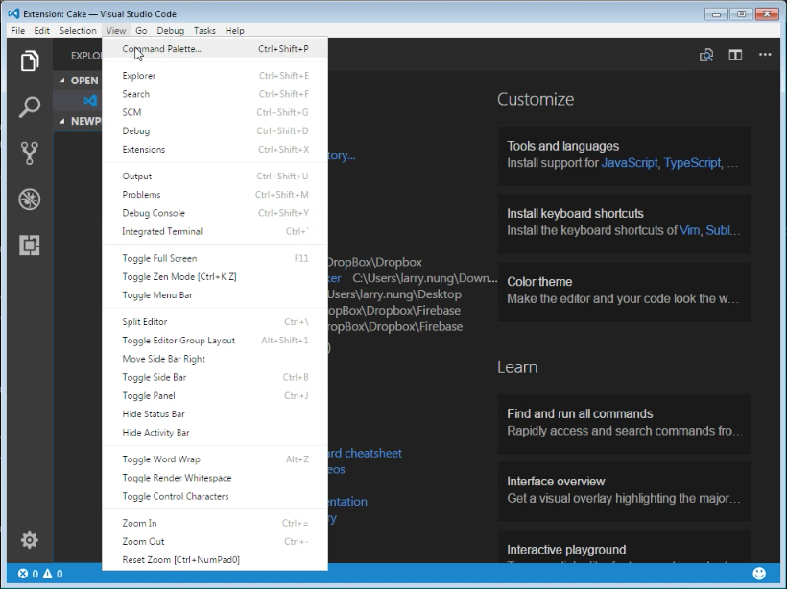This screenshot has width=787, height=589.
Task: Open the Go menu
Action: 141,30
